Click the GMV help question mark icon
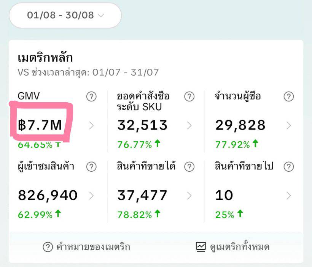 (x=91, y=97)
